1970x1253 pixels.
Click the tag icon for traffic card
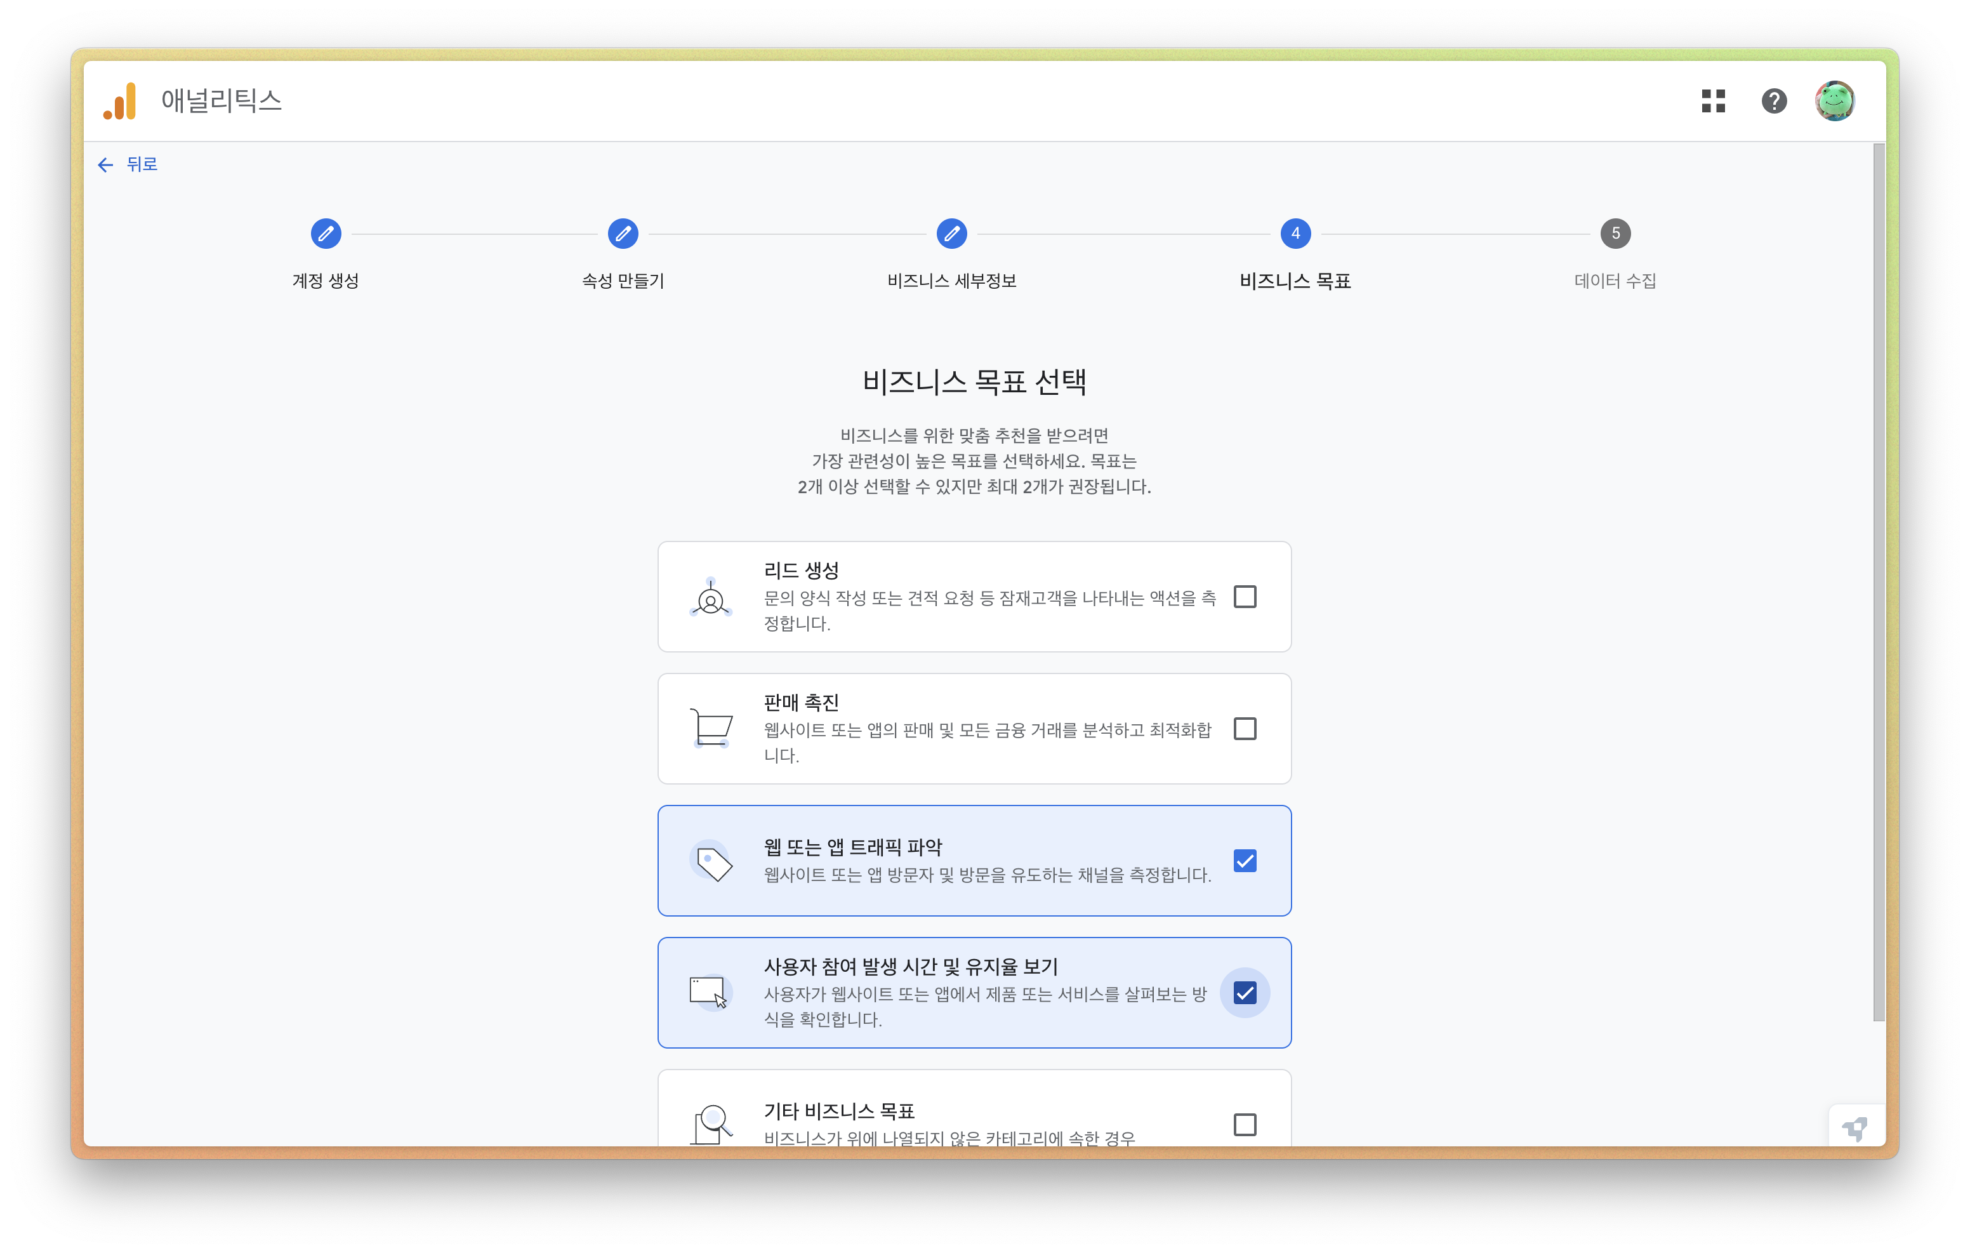point(713,863)
